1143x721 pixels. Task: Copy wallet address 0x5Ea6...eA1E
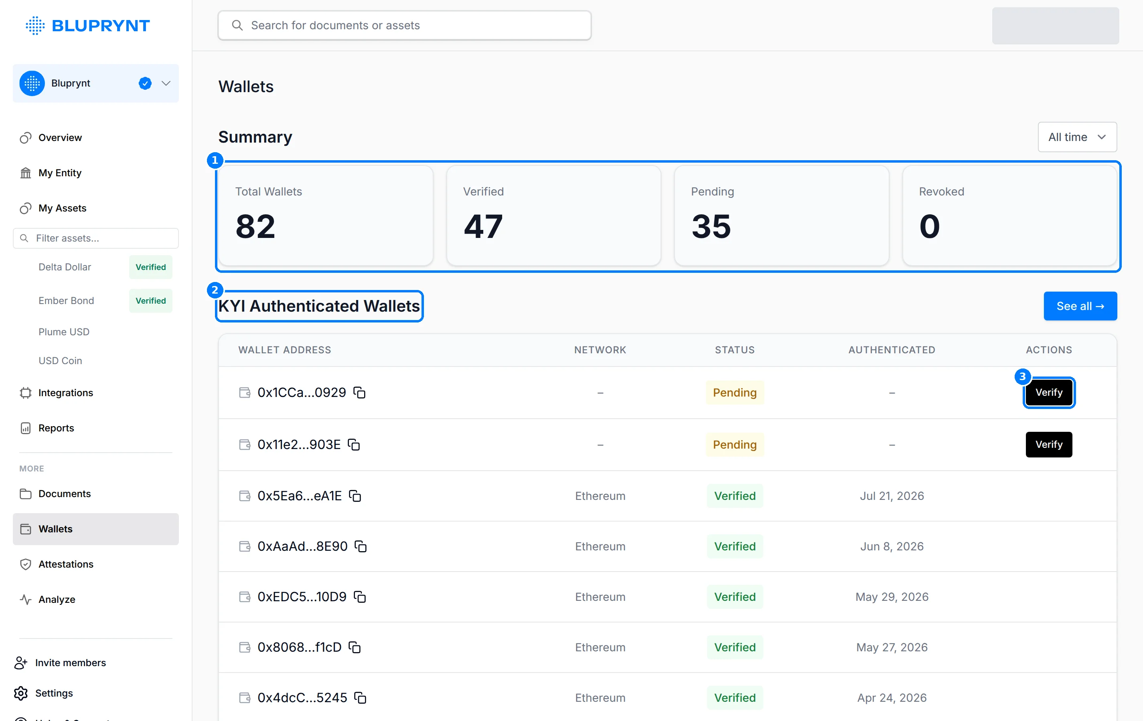point(355,496)
